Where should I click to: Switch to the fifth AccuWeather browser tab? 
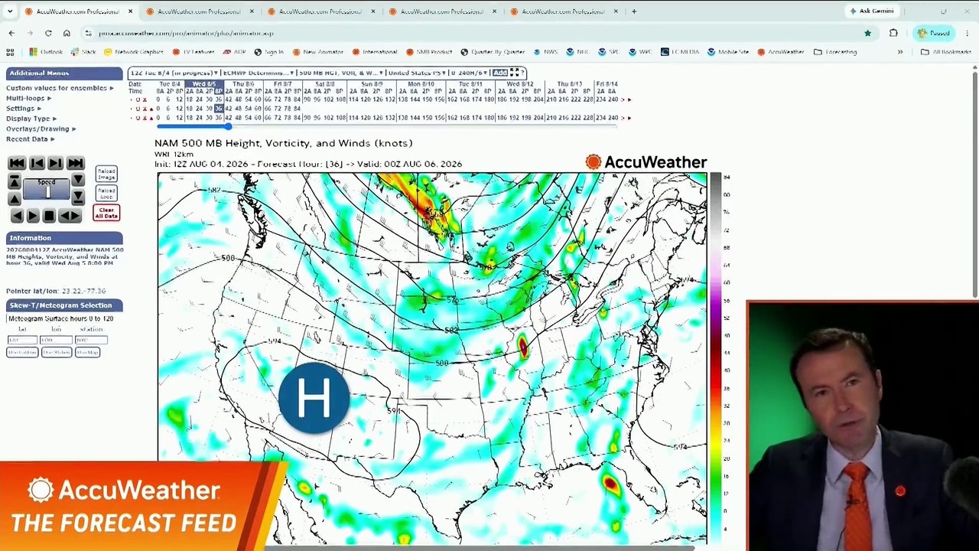563,11
